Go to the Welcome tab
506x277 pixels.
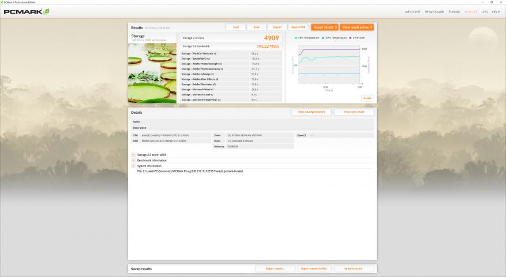tap(412, 11)
